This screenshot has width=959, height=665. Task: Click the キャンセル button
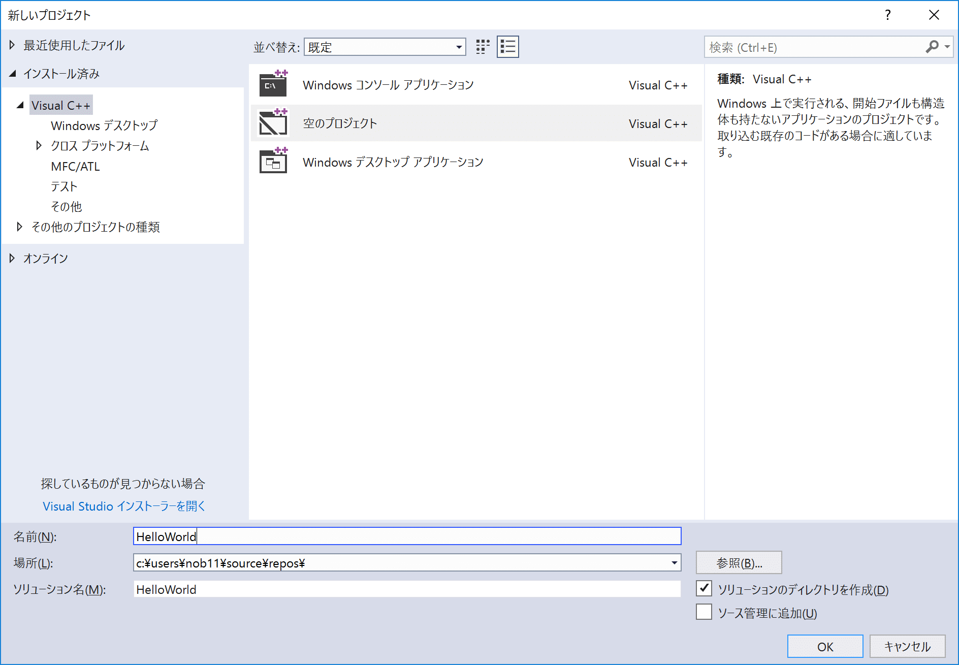(907, 646)
